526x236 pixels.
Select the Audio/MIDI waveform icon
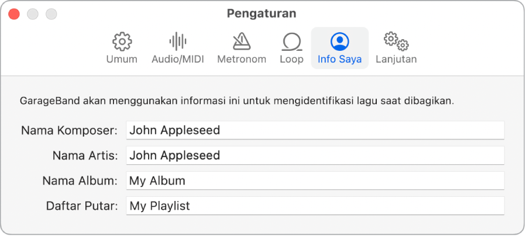[178, 41]
